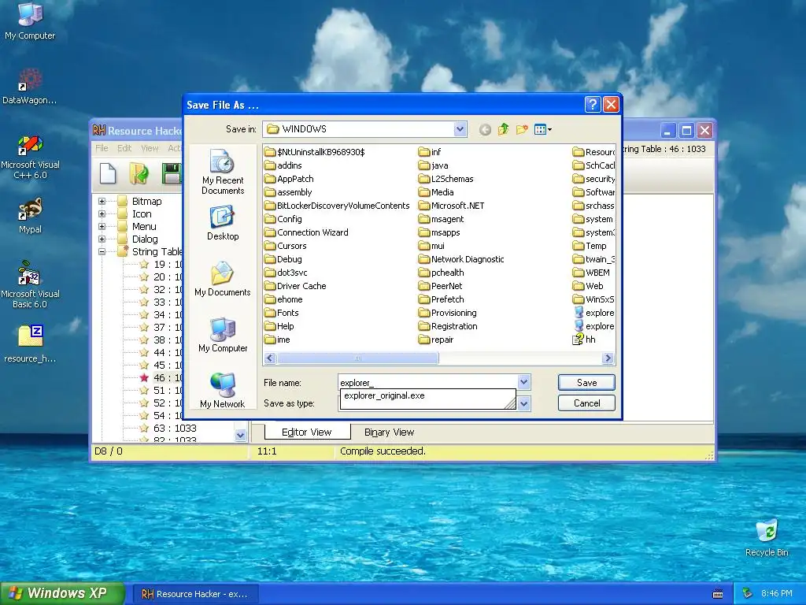Click the file list horizontal scrollbar thumb
Viewport: 806px width, 605px height.
358,358
